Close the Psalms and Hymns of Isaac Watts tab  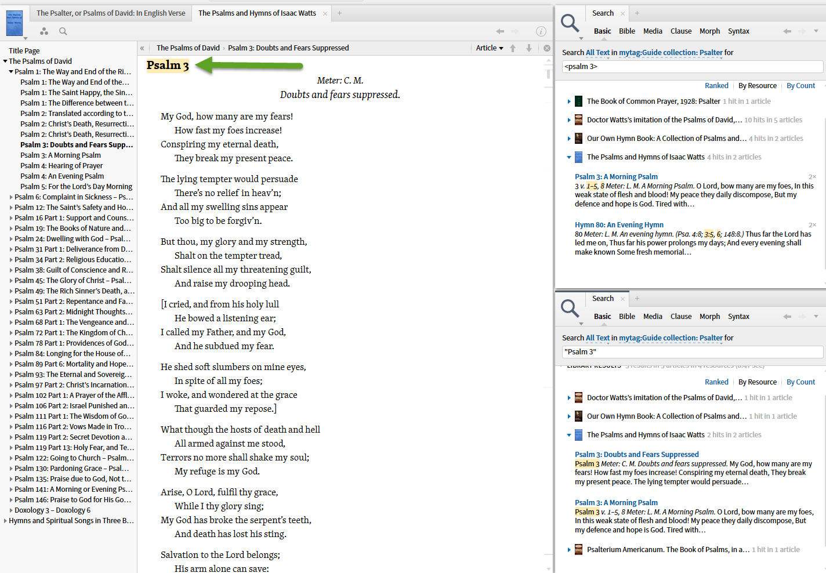tap(325, 13)
